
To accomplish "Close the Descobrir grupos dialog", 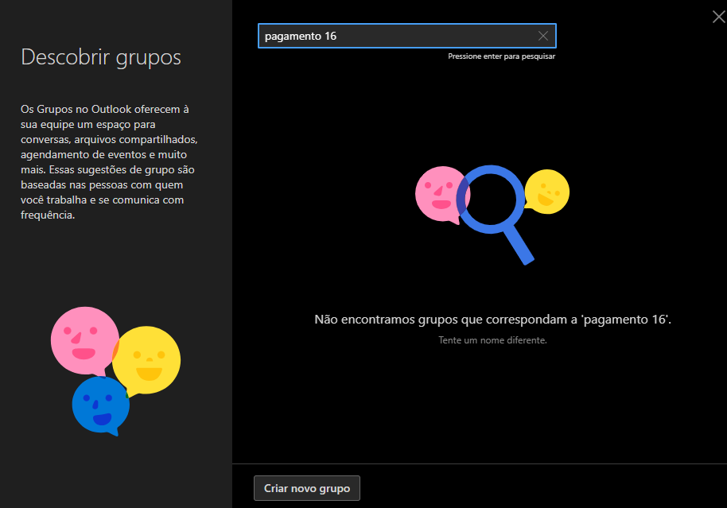I will pyautogui.click(x=719, y=17).
